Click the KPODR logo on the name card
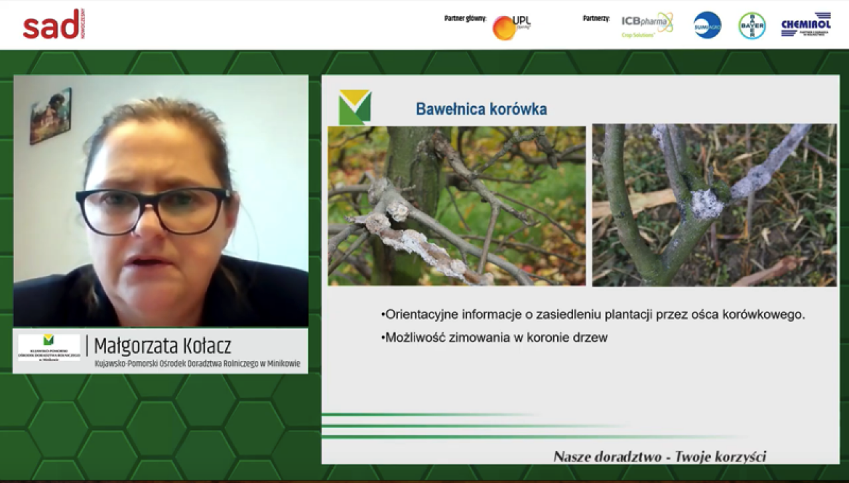This screenshot has height=483, width=849. click(x=48, y=348)
